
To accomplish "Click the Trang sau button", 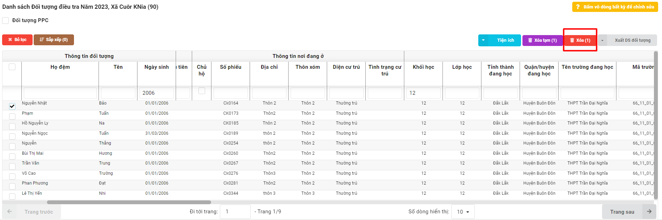I will (622, 212).
